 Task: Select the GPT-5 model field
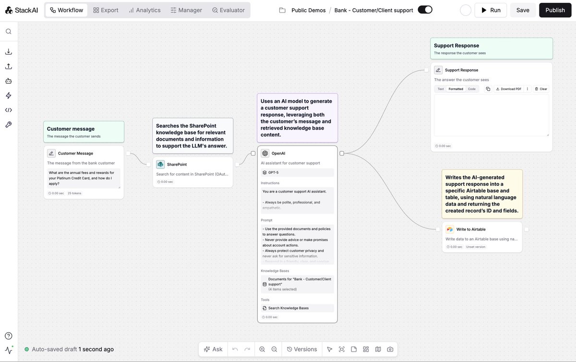point(297,172)
